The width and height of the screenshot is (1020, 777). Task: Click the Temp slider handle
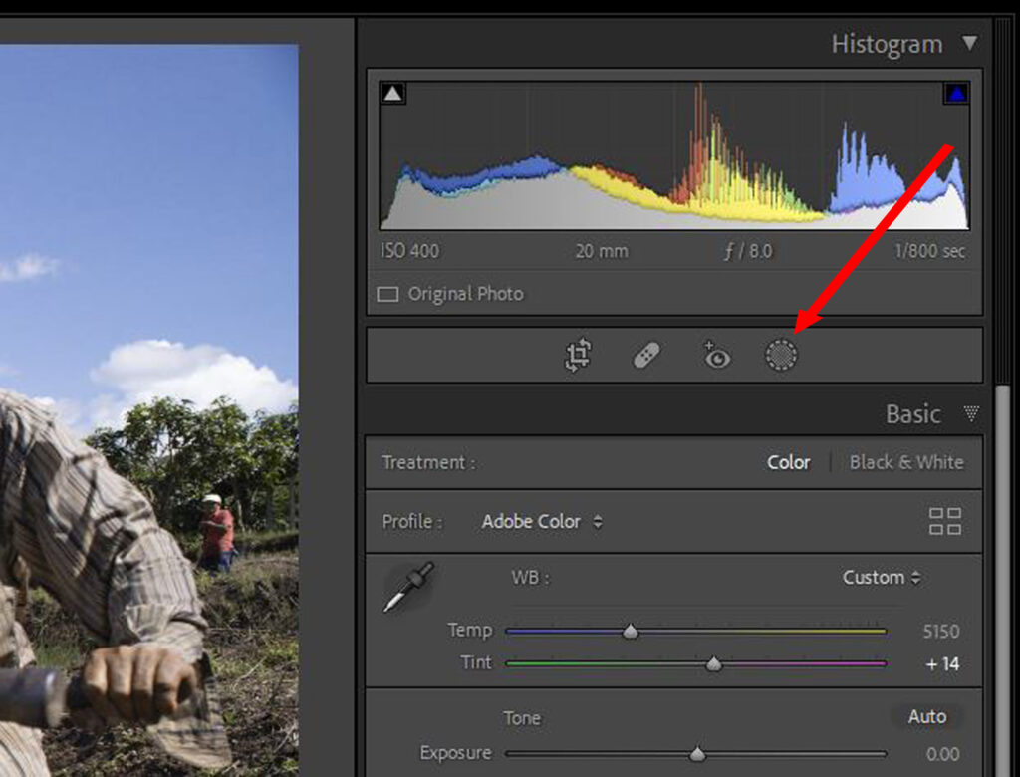[630, 632]
